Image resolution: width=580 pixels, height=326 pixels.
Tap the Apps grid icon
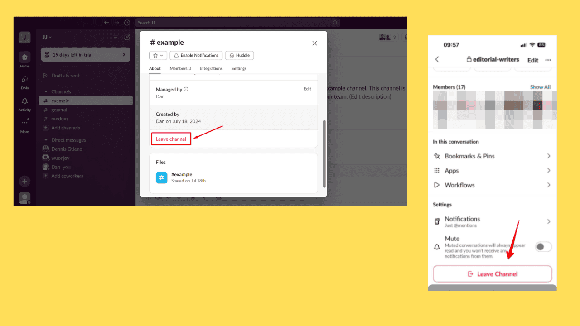(x=437, y=171)
